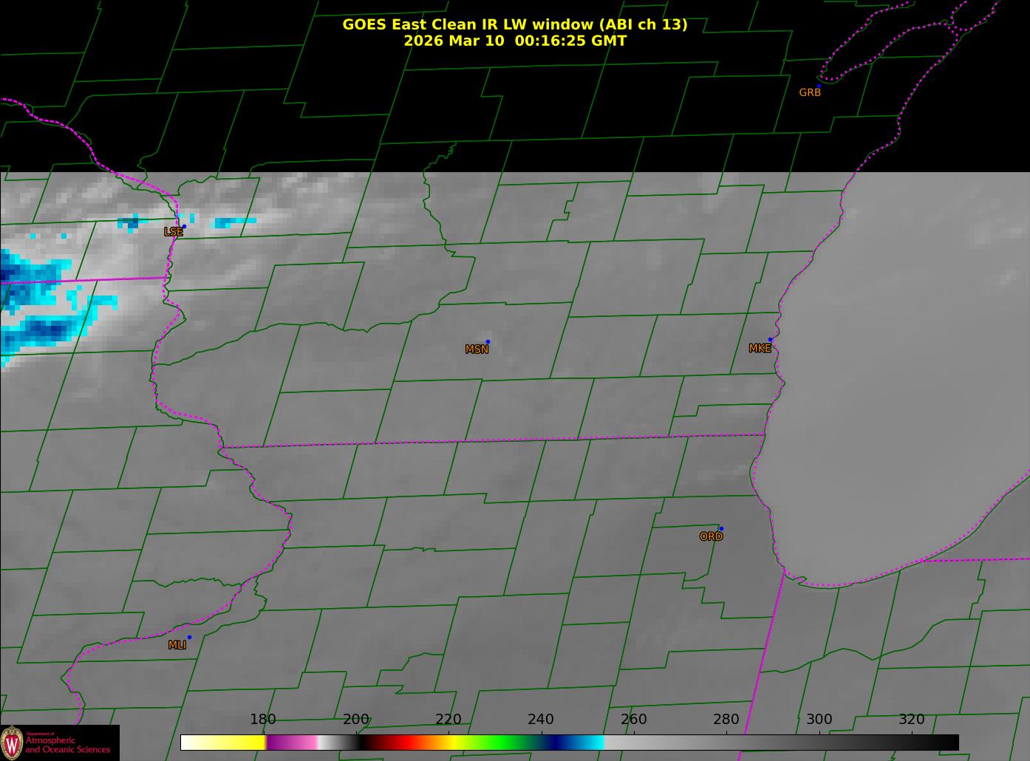Click the 260 tick label on the color scale
This screenshot has height=761, width=1030.
tap(634, 719)
